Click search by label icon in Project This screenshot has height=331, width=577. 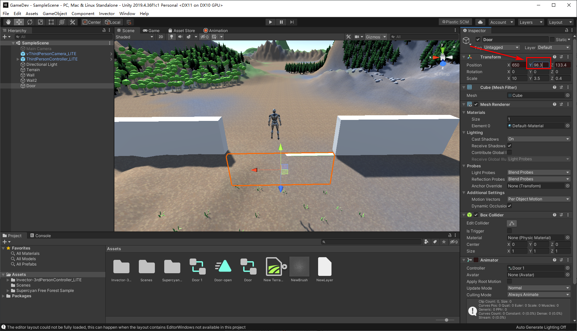coord(435,242)
